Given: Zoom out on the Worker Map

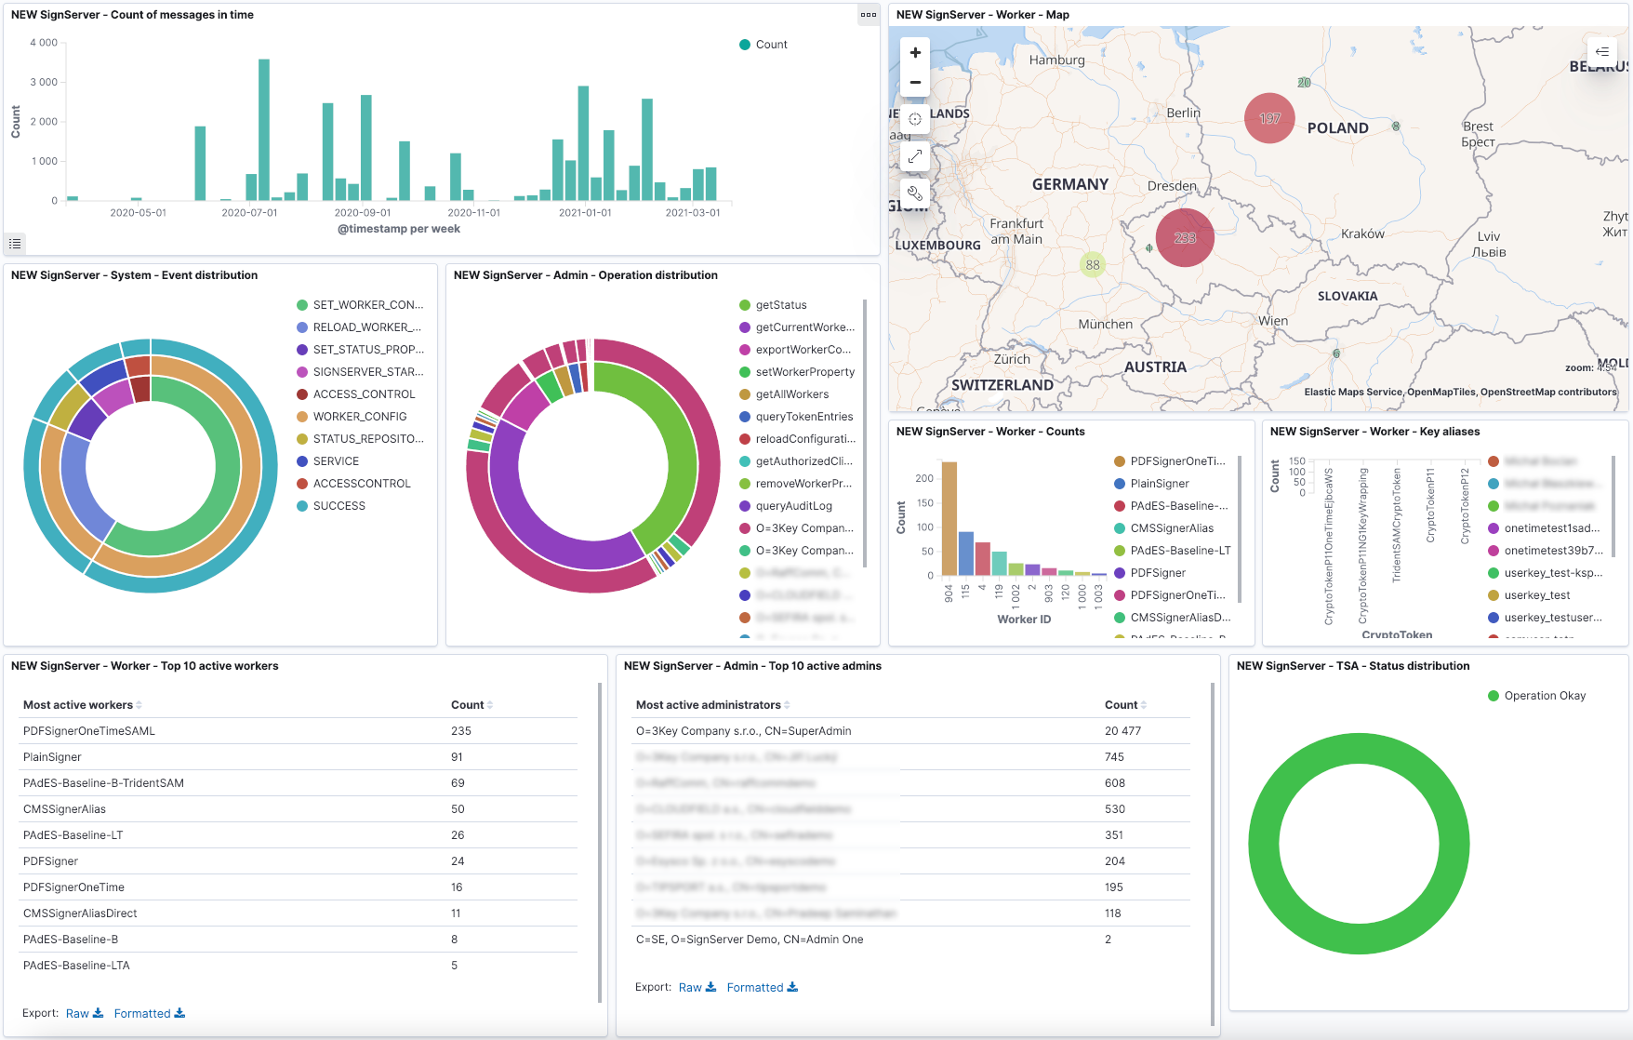Looking at the screenshot, I should click(x=915, y=82).
